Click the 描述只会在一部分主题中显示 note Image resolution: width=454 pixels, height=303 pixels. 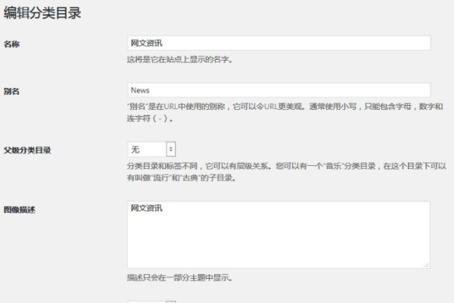tap(179, 277)
